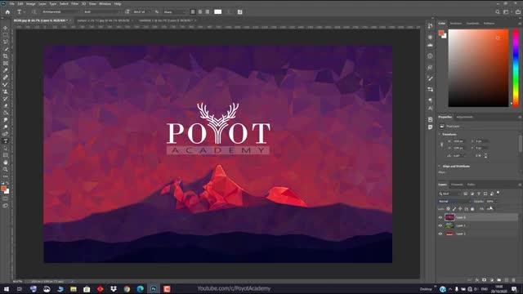This screenshot has width=523, height=294.
Task: Swap foreground and background colors in toolbox
Action: [7, 183]
